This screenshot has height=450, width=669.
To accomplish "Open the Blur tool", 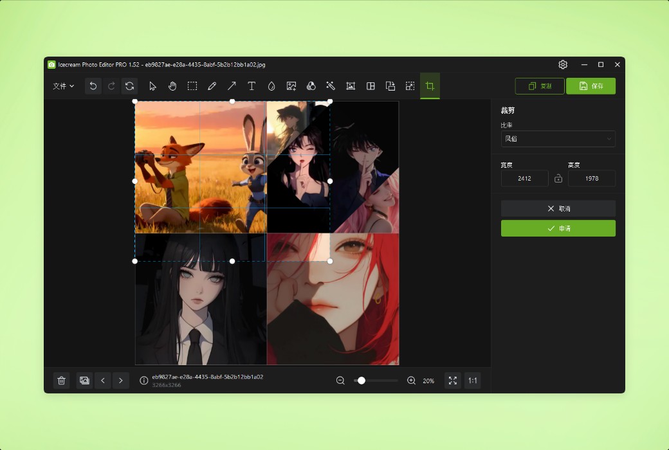I will [271, 85].
